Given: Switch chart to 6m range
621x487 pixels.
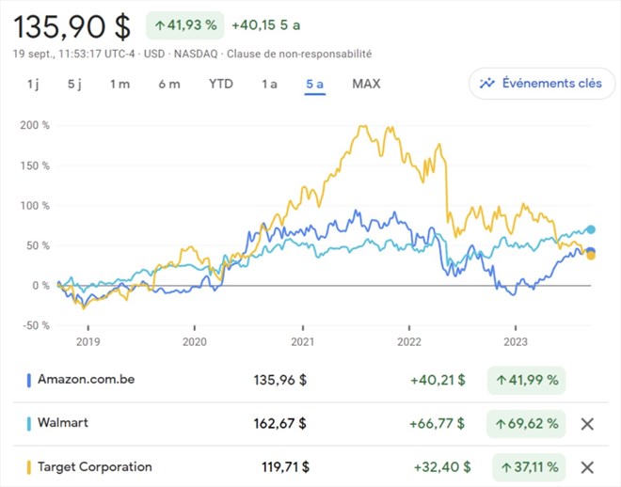Looking at the screenshot, I should pos(169,84).
